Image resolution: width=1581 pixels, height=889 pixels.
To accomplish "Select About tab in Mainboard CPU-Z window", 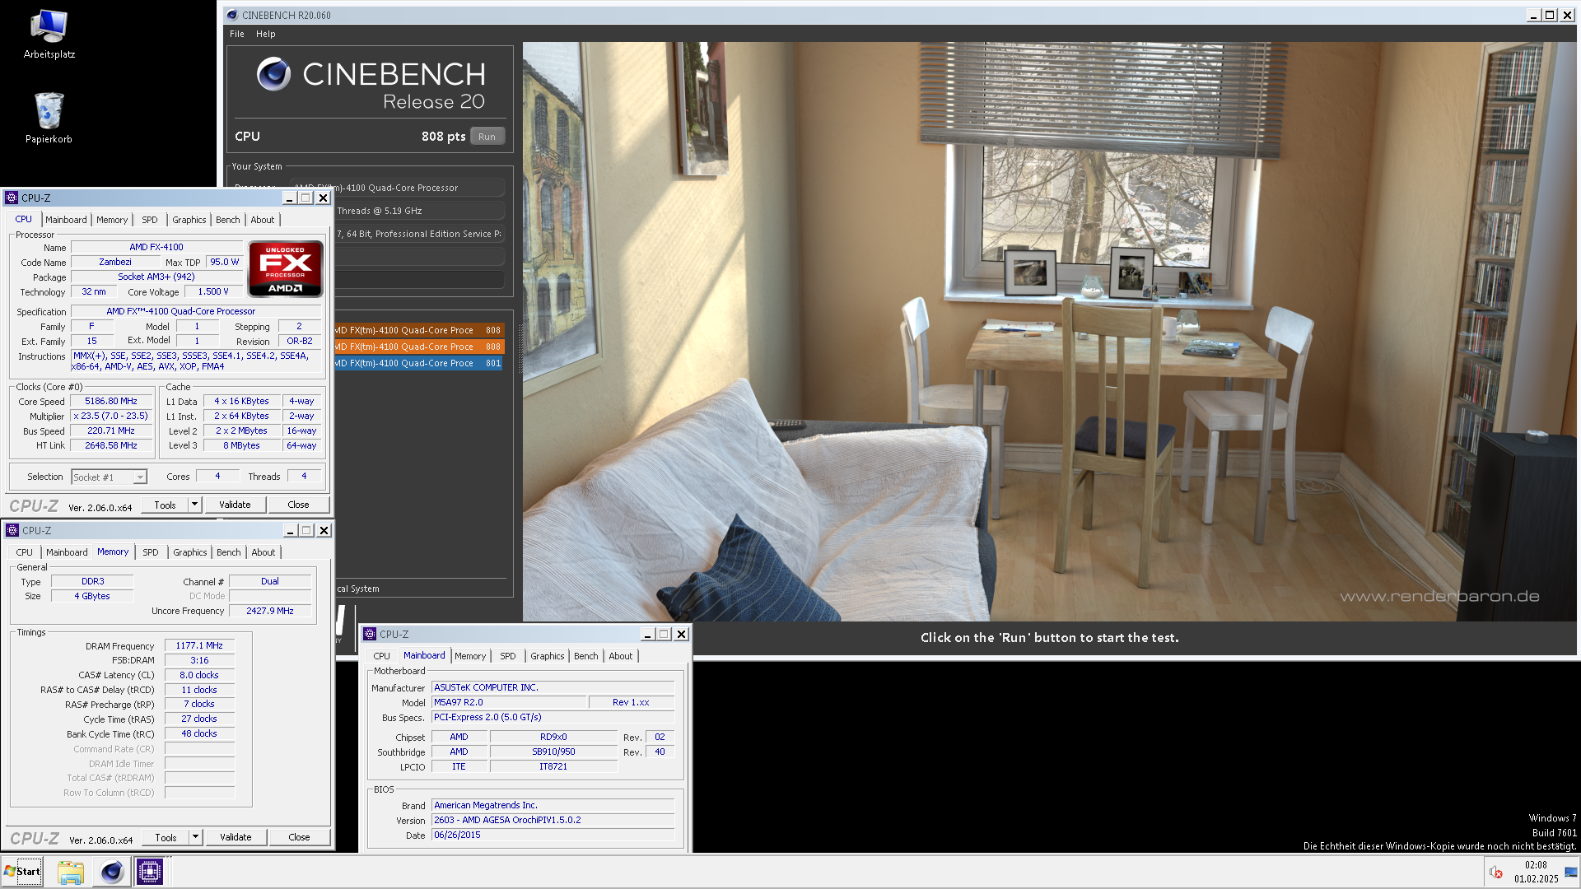I will [x=621, y=656].
